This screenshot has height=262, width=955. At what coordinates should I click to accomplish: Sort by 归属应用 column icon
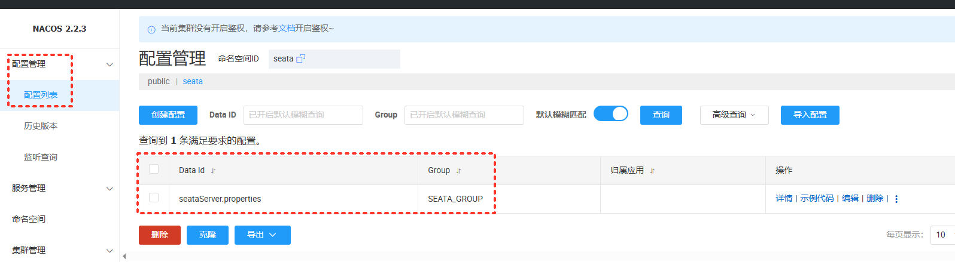[x=652, y=171]
